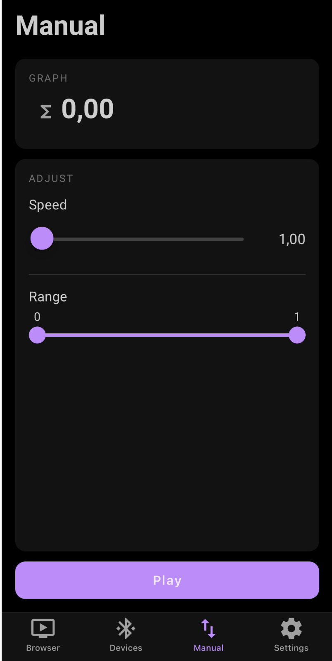
Task: Click the sigma sum icon
Action: point(46,112)
